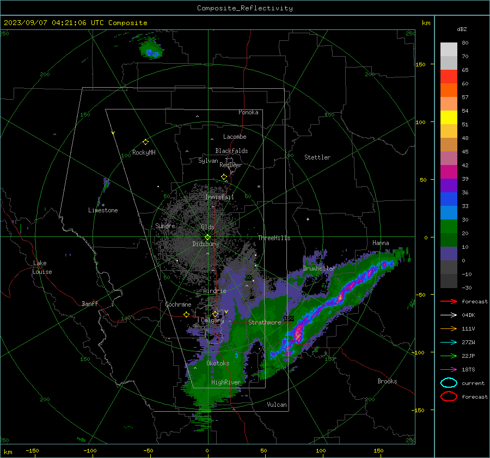The height and width of the screenshot is (458, 490).
Task: Click the ThreeHills city label
Action: [274, 238]
